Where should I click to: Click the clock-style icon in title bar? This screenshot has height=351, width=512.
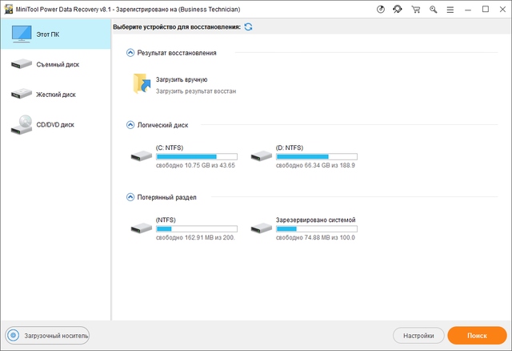(x=381, y=10)
